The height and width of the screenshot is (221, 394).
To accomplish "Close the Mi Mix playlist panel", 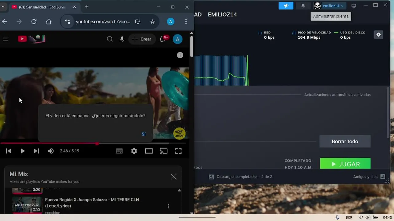I will [174, 177].
